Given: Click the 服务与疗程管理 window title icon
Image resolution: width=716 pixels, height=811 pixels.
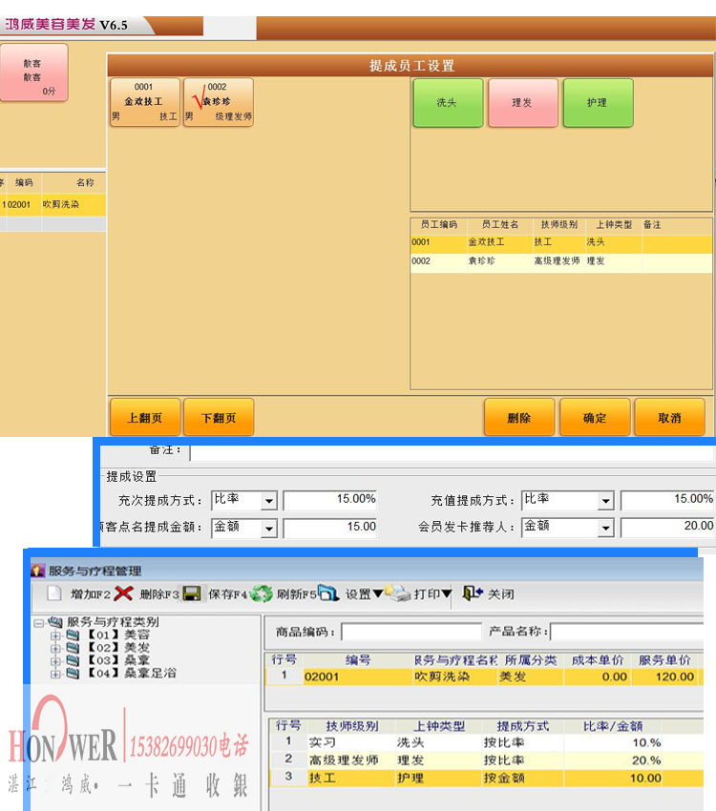Looking at the screenshot, I should click(38, 571).
